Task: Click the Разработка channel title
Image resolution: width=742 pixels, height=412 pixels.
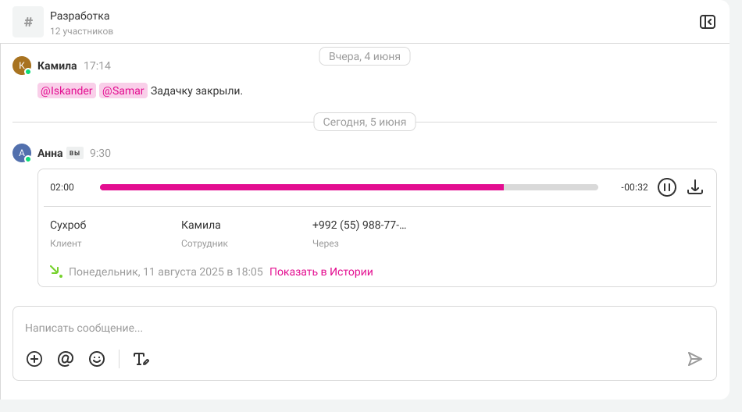Action: tap(80, 16)
